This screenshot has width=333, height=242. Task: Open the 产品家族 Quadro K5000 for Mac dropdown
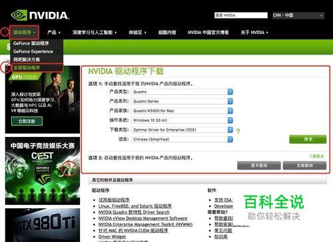(x=182, y=110)
